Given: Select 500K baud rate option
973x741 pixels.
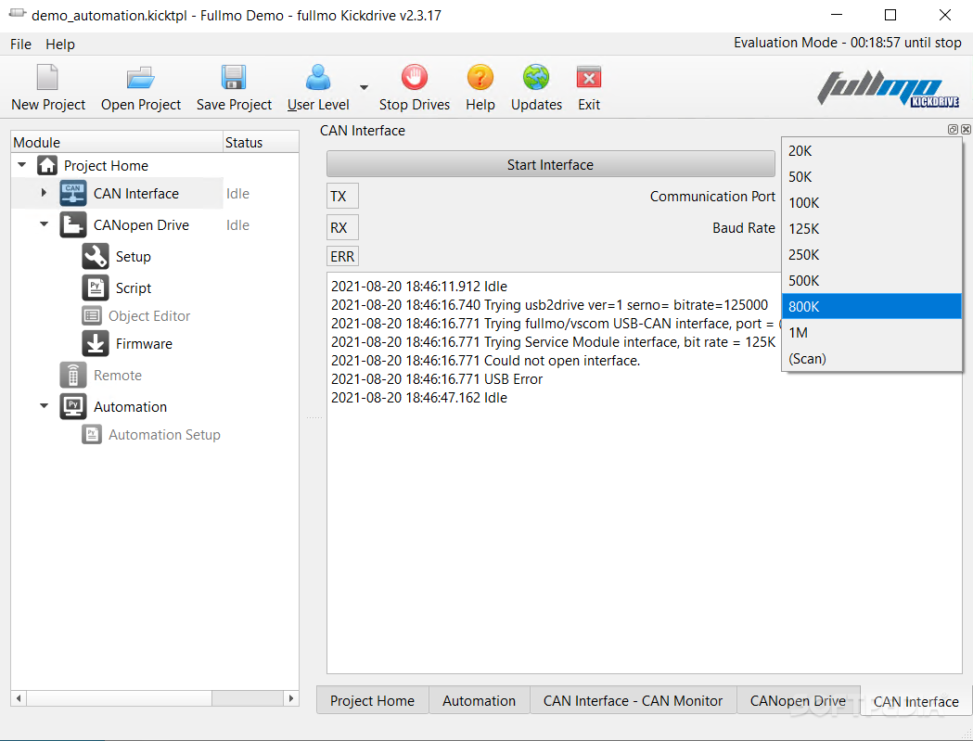Looking at the screenshot, I should [x=872, y=280].
